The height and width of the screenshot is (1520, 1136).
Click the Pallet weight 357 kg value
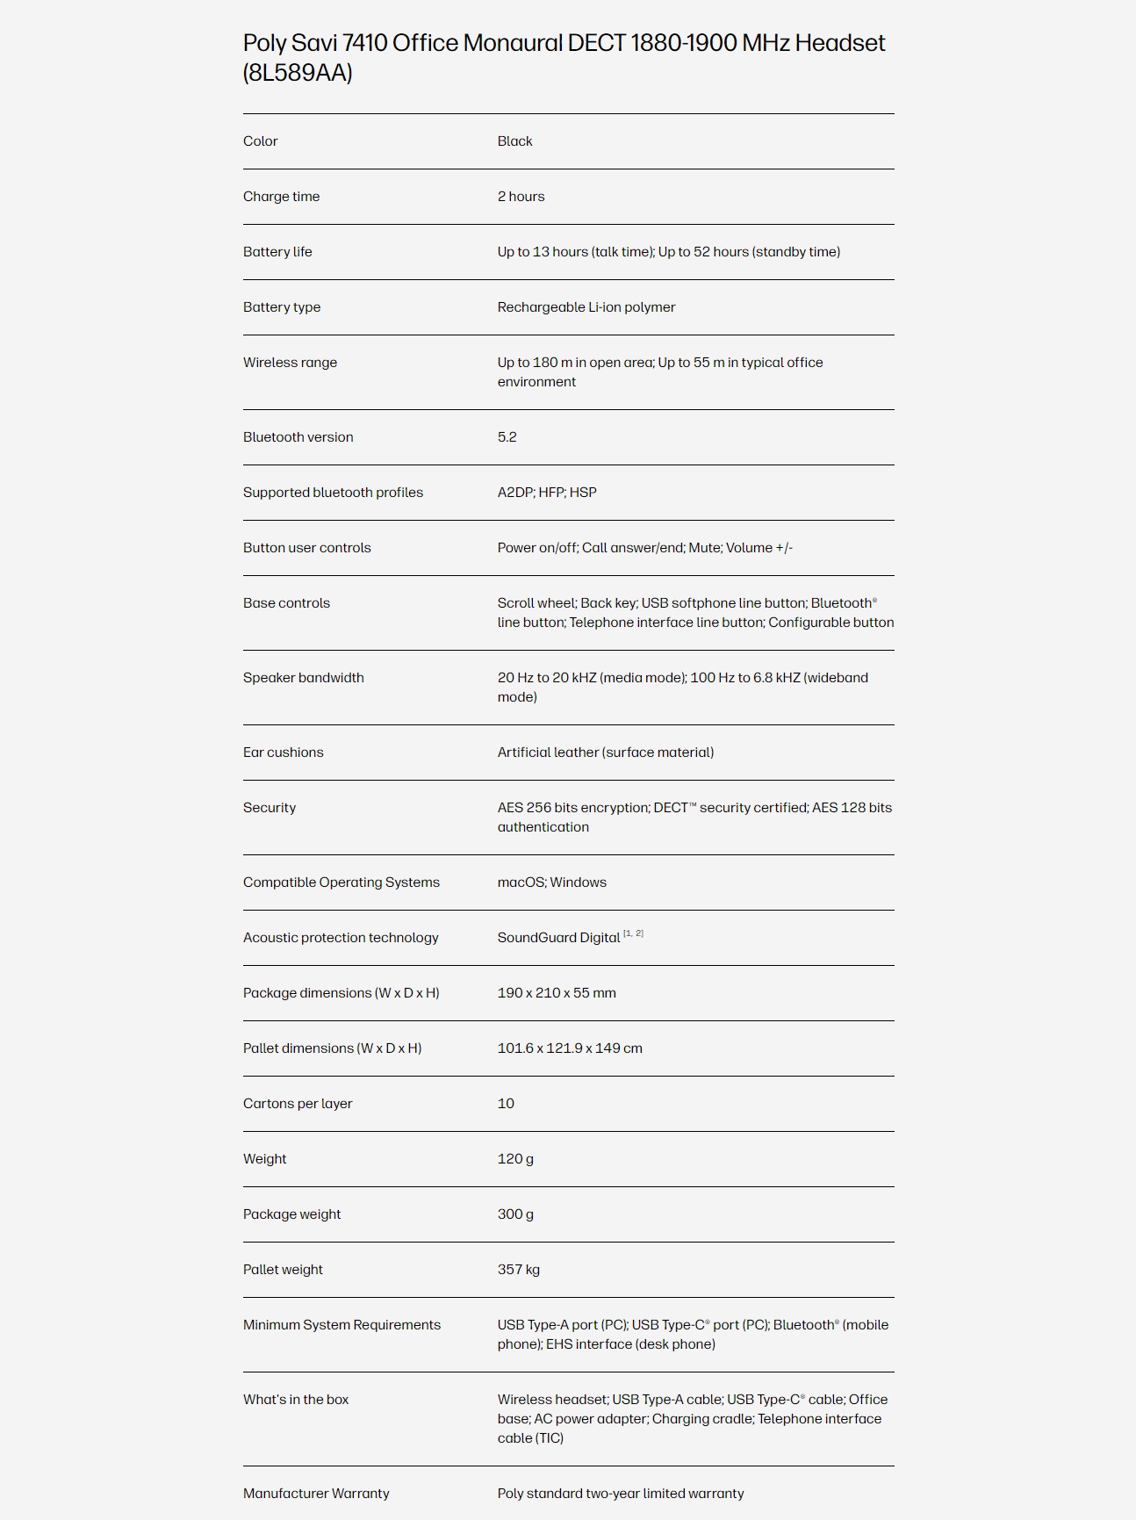pyautogui.click(x=518, y=1270)
